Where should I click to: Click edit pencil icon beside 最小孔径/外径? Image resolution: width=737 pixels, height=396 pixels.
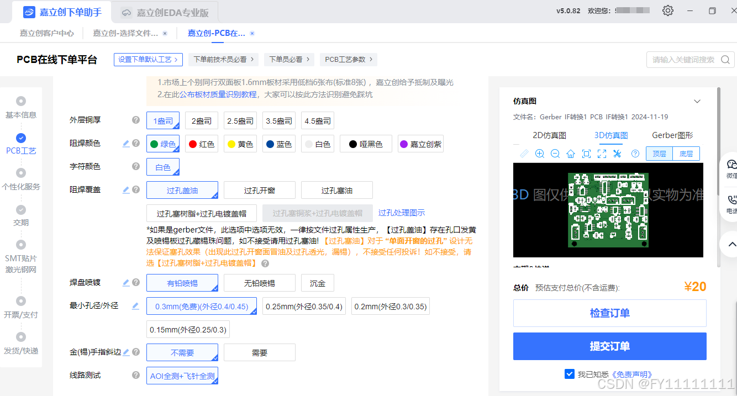(135, 305)
